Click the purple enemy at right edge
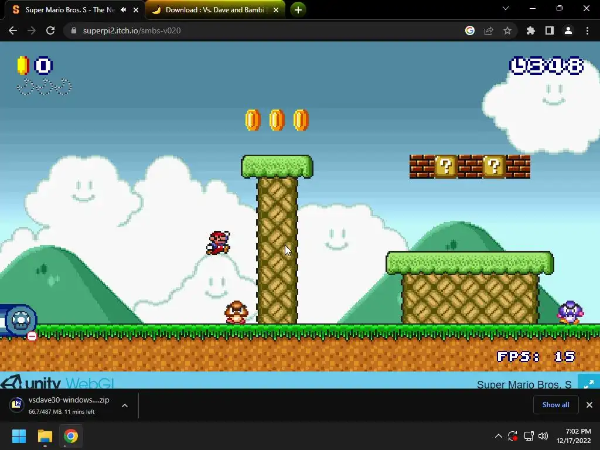The height and width of the screenshot is (450, 600). (x=571, y=312)
